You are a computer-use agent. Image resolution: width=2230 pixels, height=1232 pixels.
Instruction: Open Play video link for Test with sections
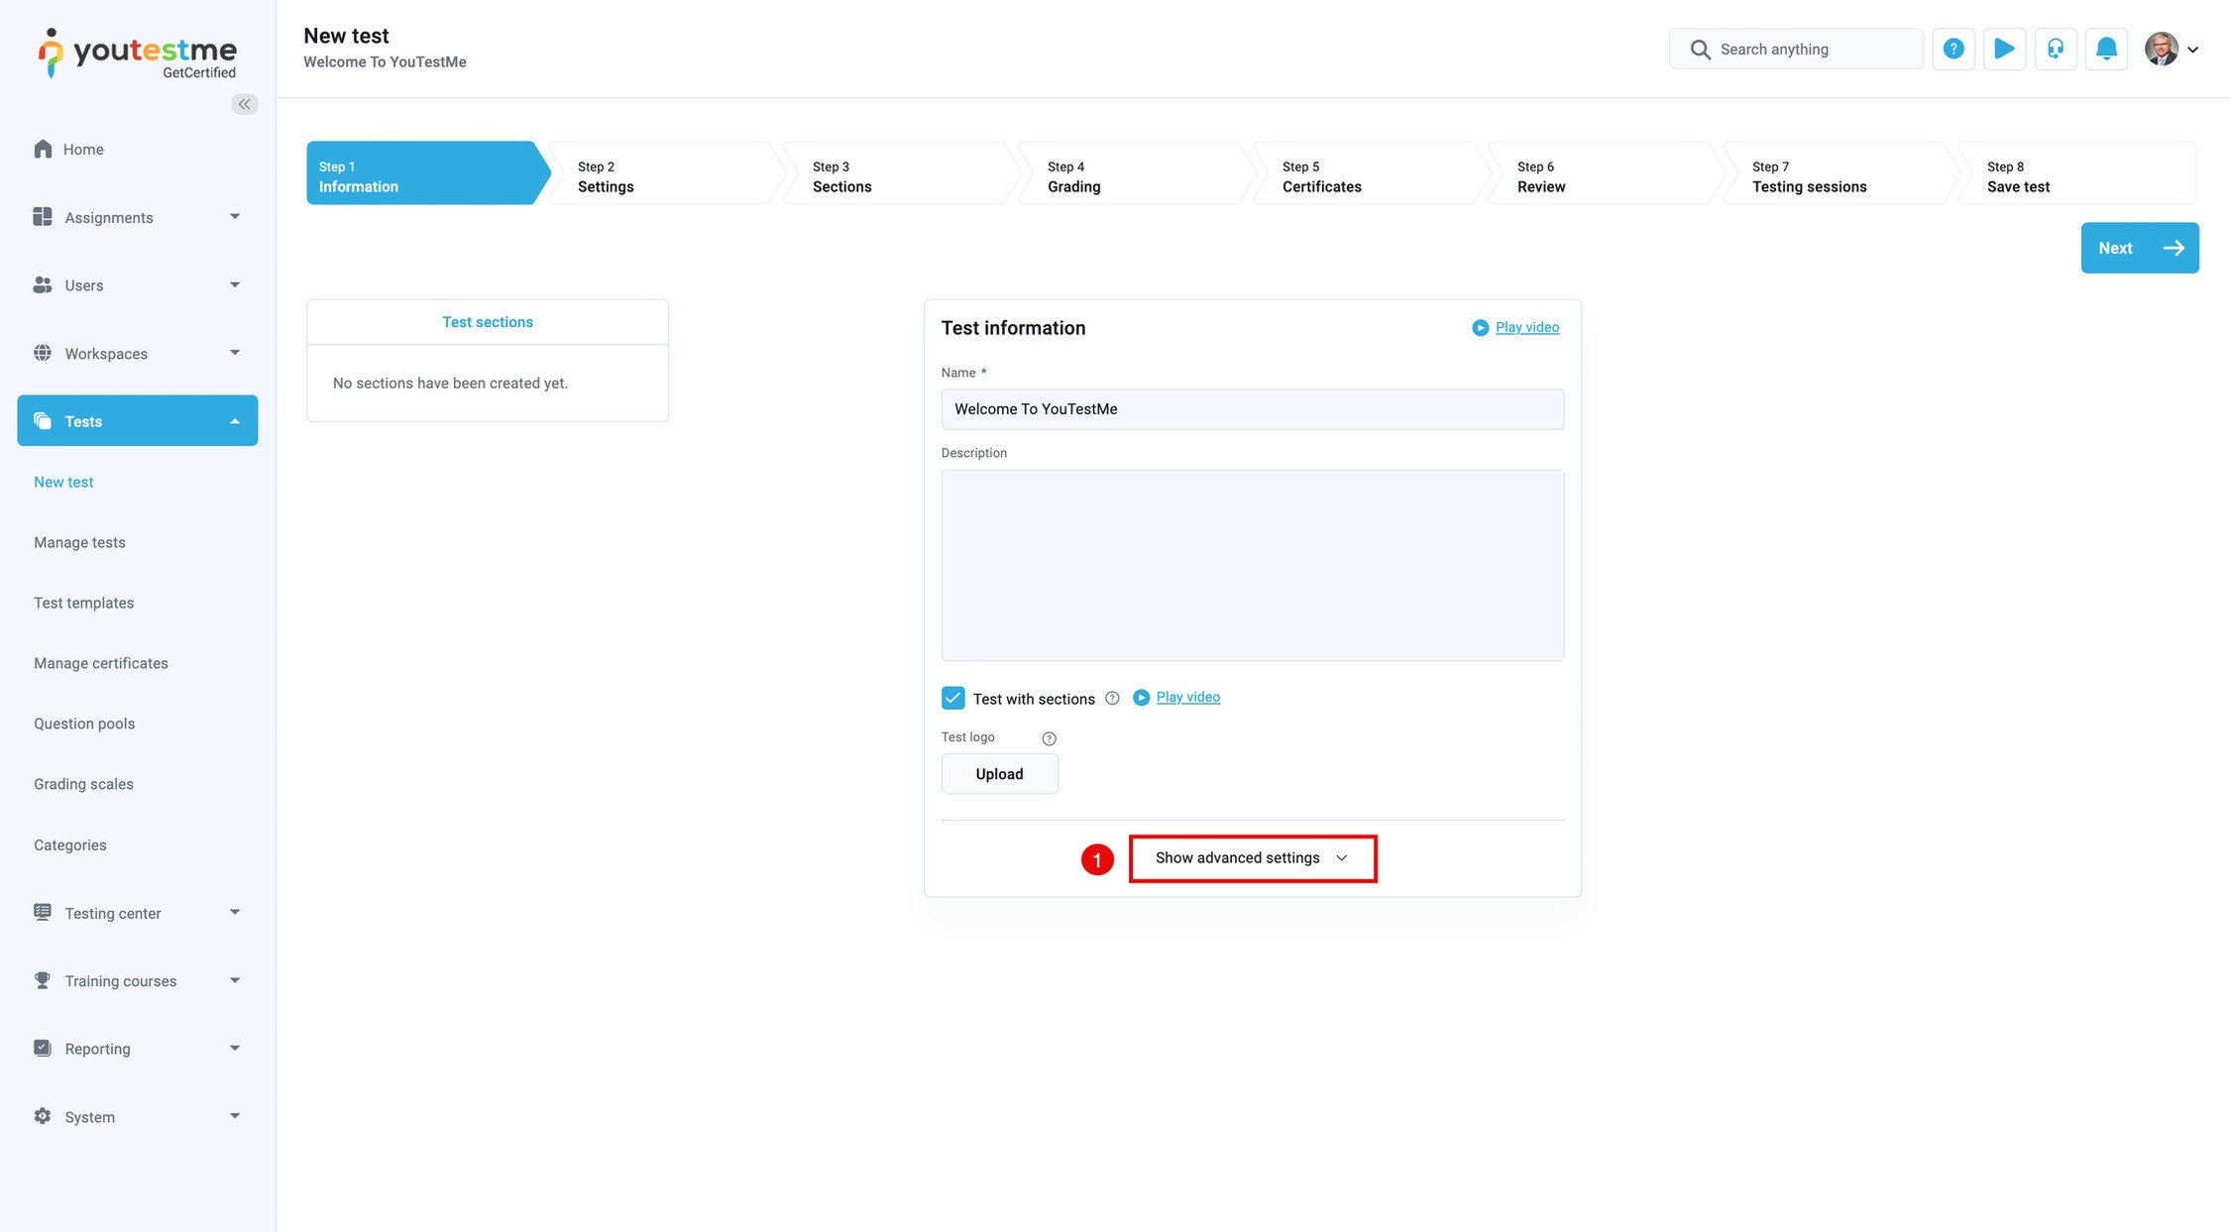1187,697
